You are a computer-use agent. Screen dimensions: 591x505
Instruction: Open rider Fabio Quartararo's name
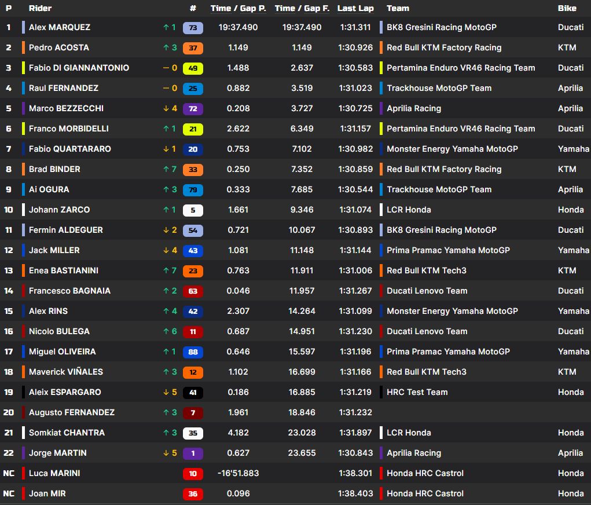coord(69,149)
